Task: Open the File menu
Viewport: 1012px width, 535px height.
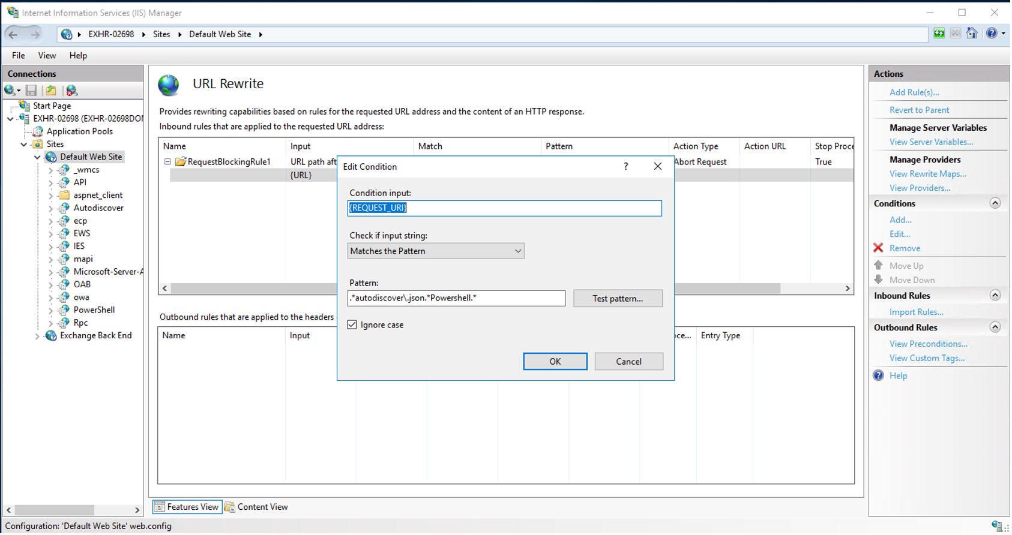Action: (x=19, y=56)
